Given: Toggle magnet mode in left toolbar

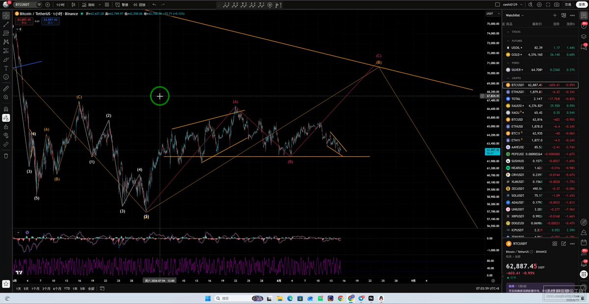Looking at the screenshot, I should 6,109.
